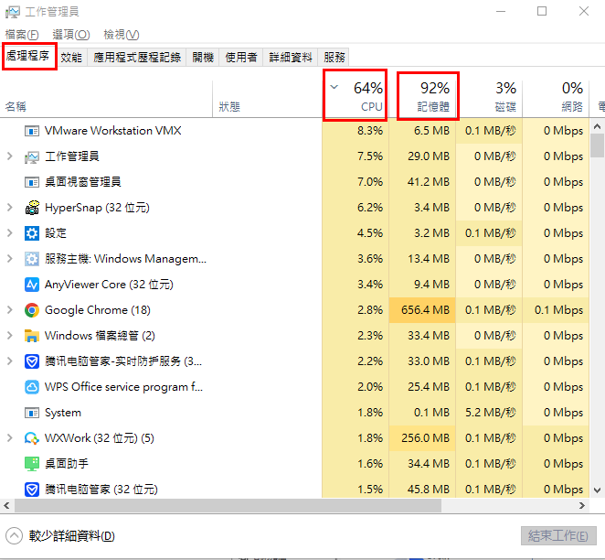Switch to the 開機 tab

(x=203, y=58)
